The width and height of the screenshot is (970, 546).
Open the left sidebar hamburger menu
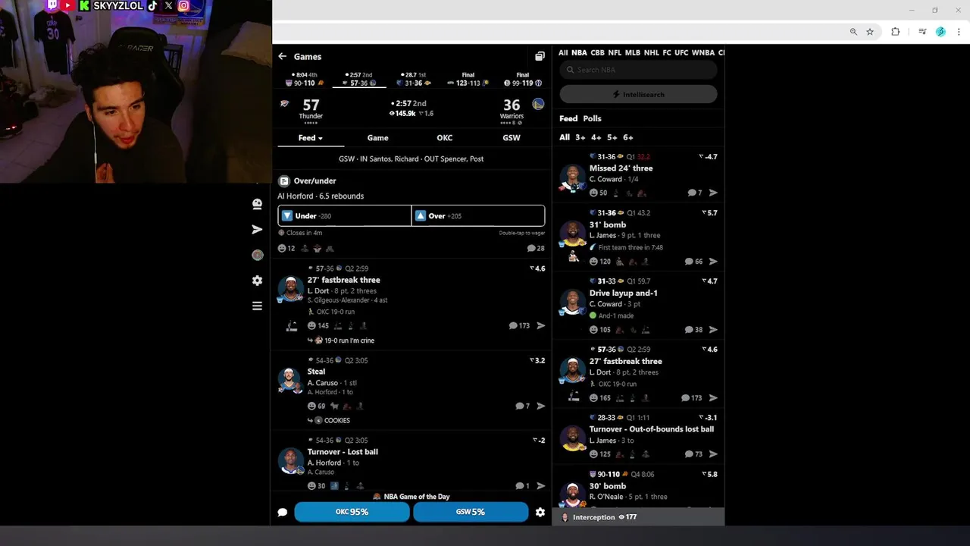click(257, 306)
